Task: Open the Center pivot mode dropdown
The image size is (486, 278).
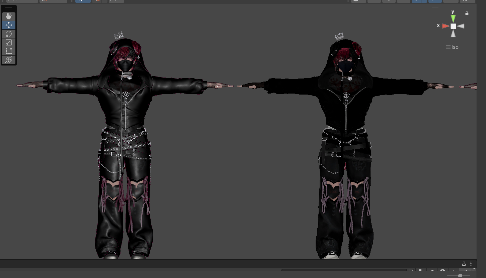Action: click(22, 1)
